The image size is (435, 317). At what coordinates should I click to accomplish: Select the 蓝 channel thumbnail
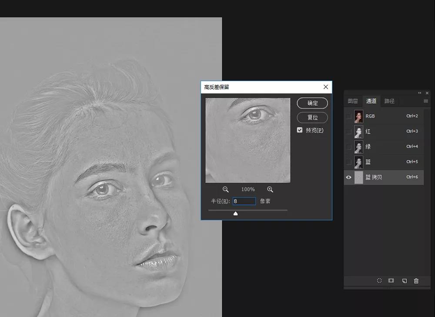pos(359,162)
